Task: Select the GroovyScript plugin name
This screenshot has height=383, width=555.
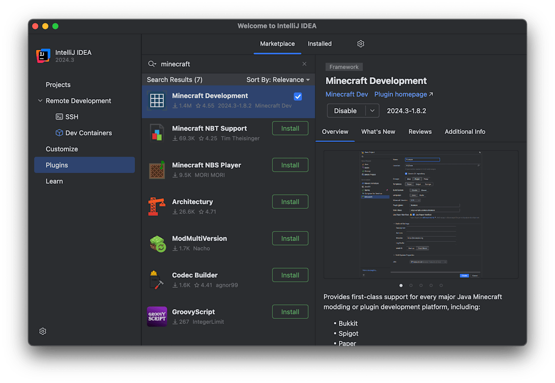Action: coord(193,312)
